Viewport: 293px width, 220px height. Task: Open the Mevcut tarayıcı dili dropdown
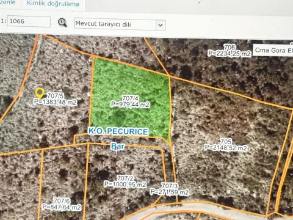coord(120,24)
